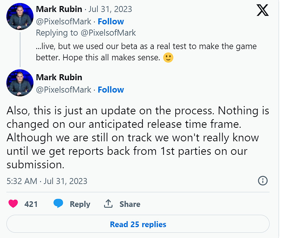Image resolution: width=282 pixels, height=238 pixels.
Task: Follow @PixelsofMark from the main tweet header
Action: tap(111, 90)
